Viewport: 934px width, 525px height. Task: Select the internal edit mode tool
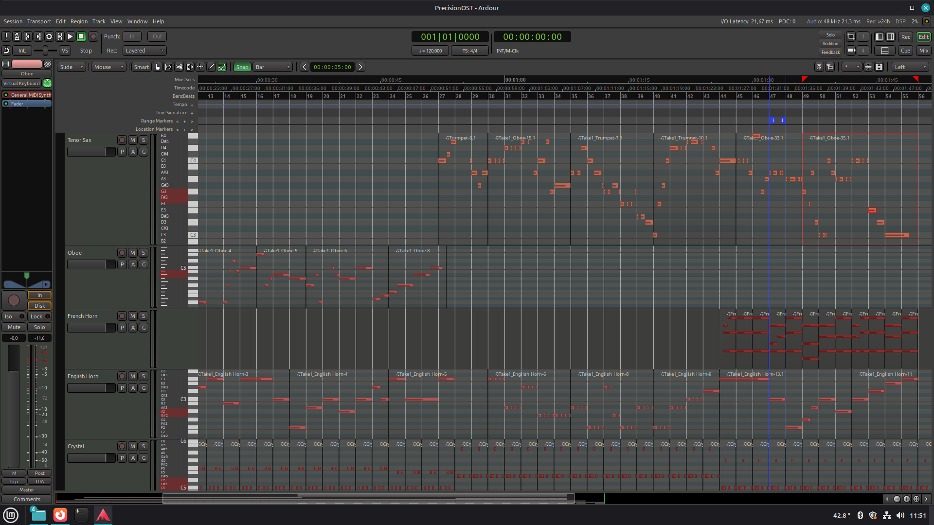pos(222,67)
